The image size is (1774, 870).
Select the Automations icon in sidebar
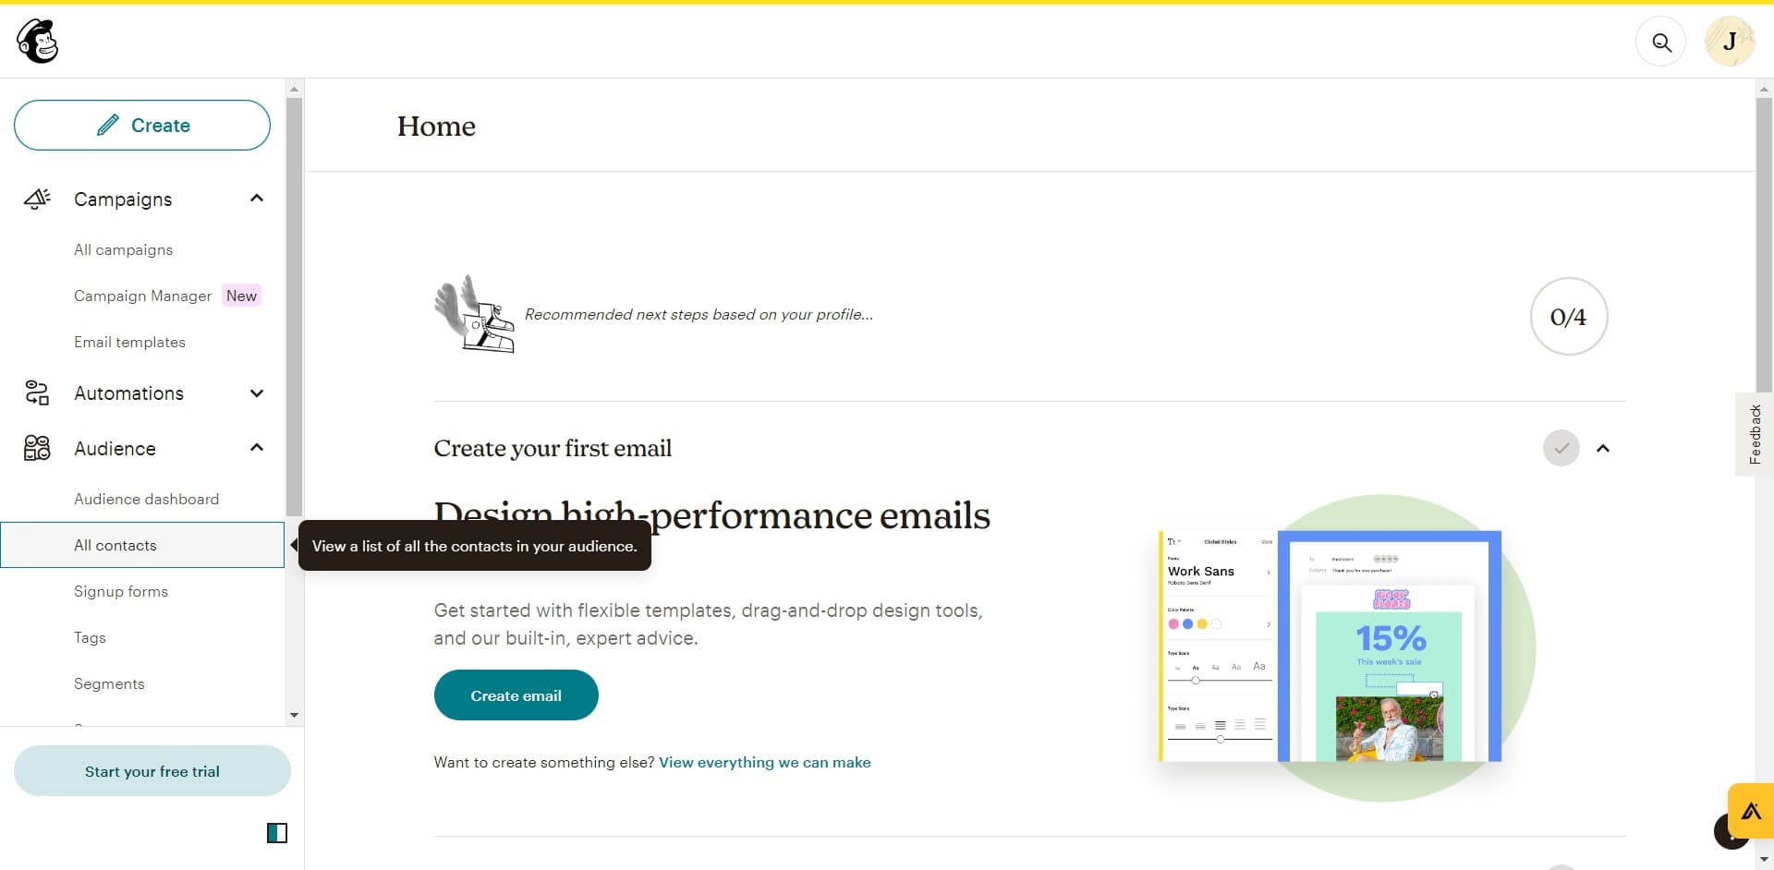36,393
